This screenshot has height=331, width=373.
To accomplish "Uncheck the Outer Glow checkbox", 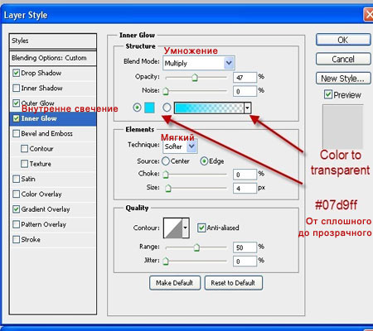I will click(17, 103).
